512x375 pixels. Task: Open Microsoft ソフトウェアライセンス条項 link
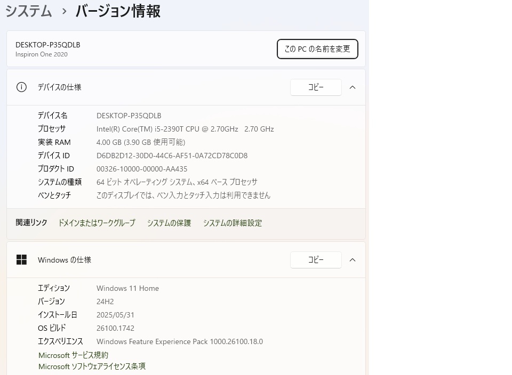point(92,366)
